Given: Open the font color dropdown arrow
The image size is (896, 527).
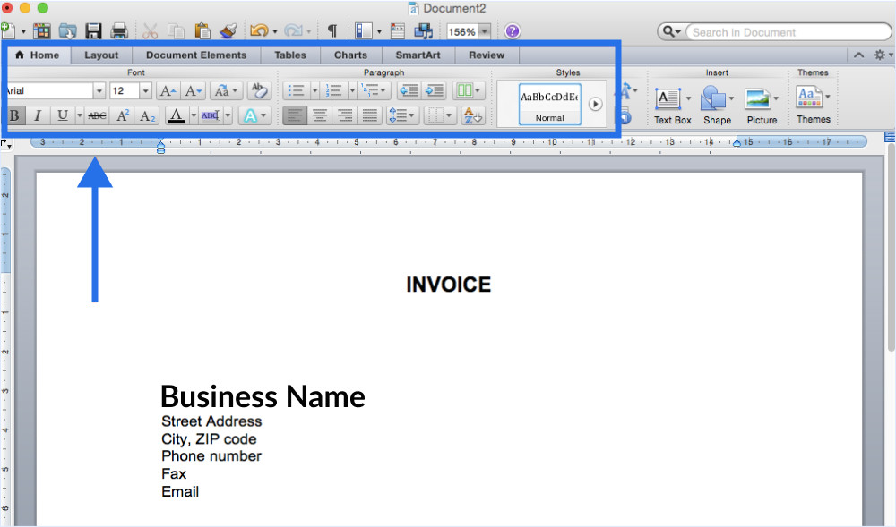Looking at the screenshot, I should pyautogui.click(x=194, y=115).
